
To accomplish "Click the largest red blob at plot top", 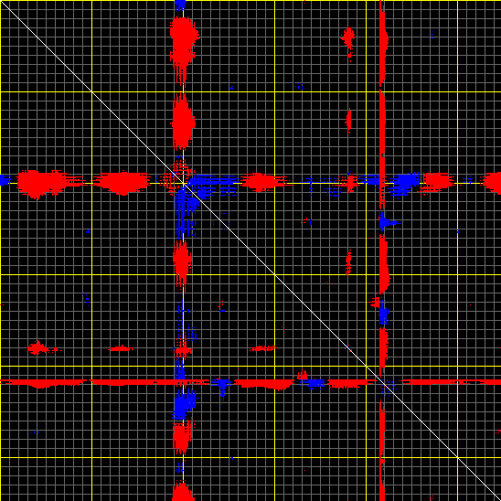I will (x=184, y=48).
